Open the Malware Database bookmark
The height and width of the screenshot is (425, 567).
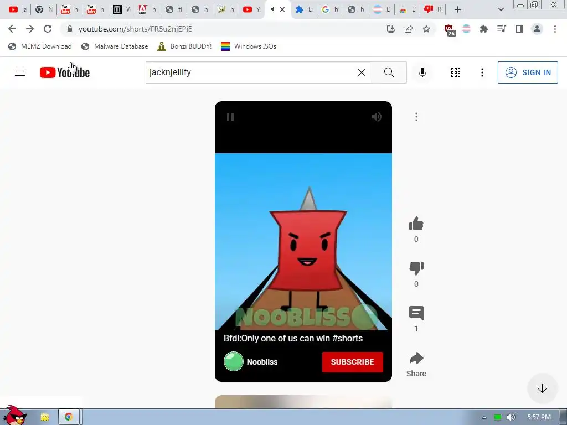[115, 46]
